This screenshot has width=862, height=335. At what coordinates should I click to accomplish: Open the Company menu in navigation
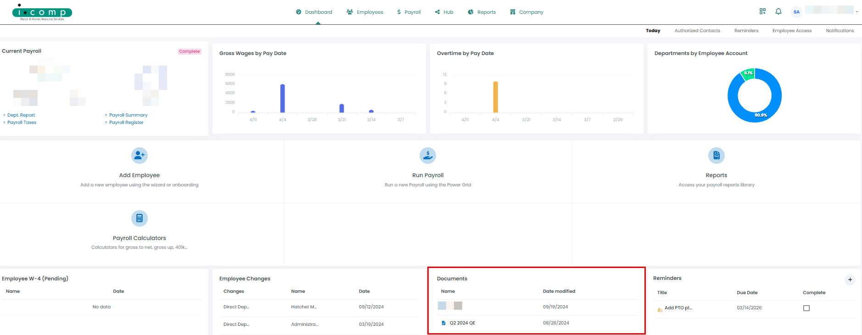(x=526, y=12)
